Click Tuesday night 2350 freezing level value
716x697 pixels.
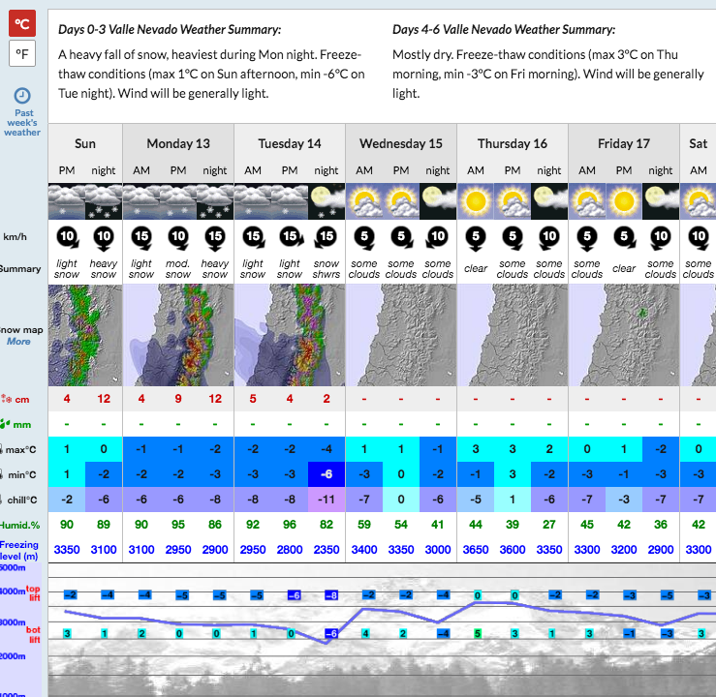click(327, 550)
